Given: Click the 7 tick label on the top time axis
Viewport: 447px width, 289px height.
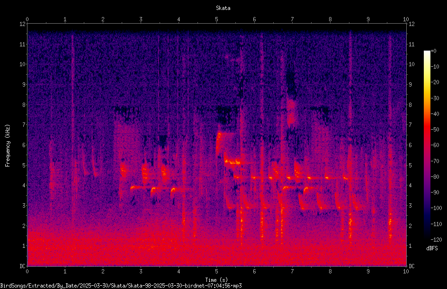Looking at the screenshot, I should click(x=292, y=19).
